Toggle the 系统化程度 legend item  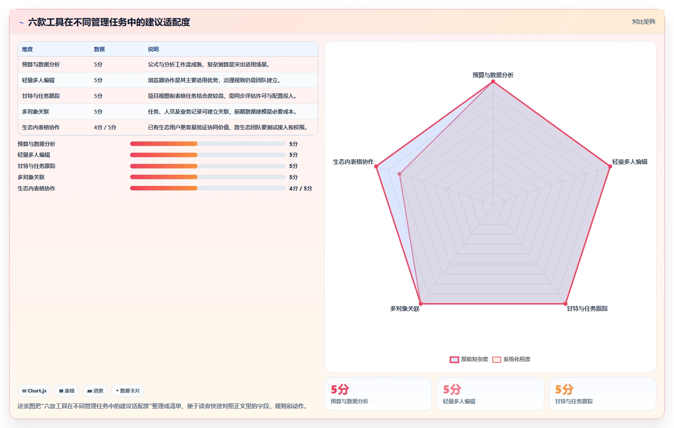coord(511,359)
